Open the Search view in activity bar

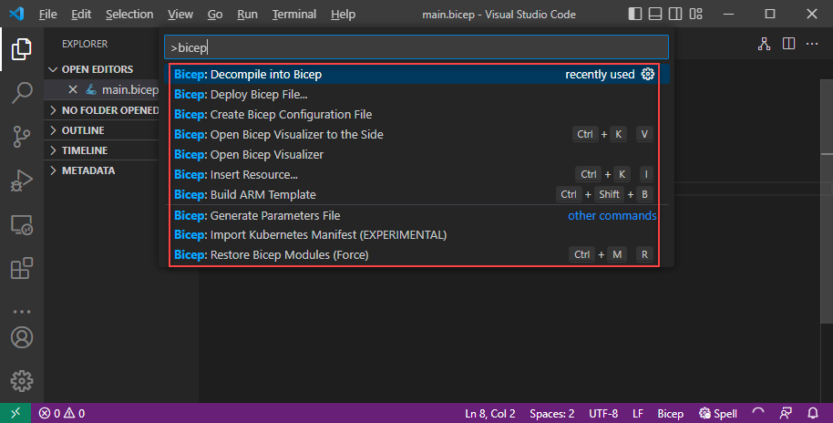coord(22,92)
